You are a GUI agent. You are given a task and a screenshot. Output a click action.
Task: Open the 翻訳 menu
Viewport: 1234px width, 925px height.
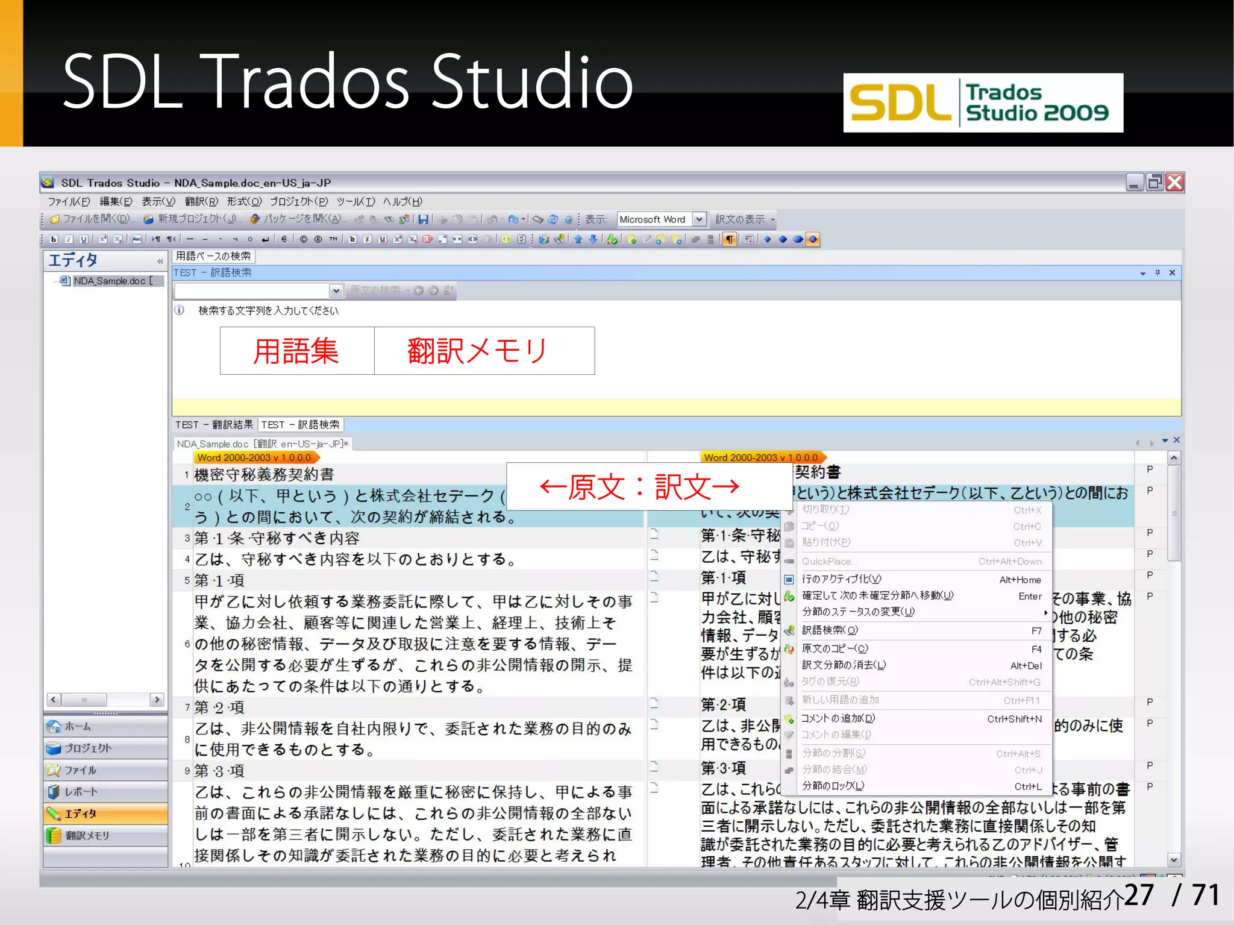(x=201, y=201)
